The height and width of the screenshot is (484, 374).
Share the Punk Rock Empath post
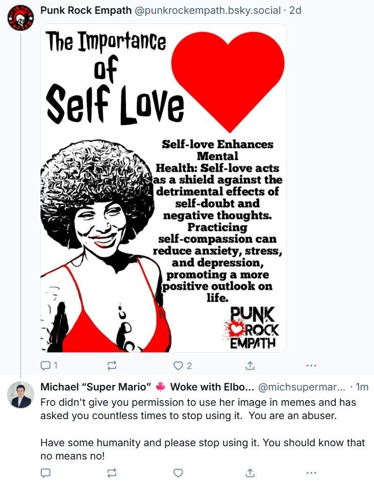(250, 366)
